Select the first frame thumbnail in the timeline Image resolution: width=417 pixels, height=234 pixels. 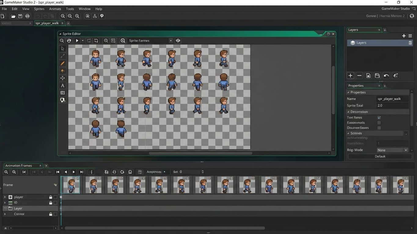tap(71, 184)
